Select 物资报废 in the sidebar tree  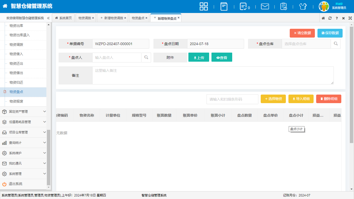click(x=16, y=101)
